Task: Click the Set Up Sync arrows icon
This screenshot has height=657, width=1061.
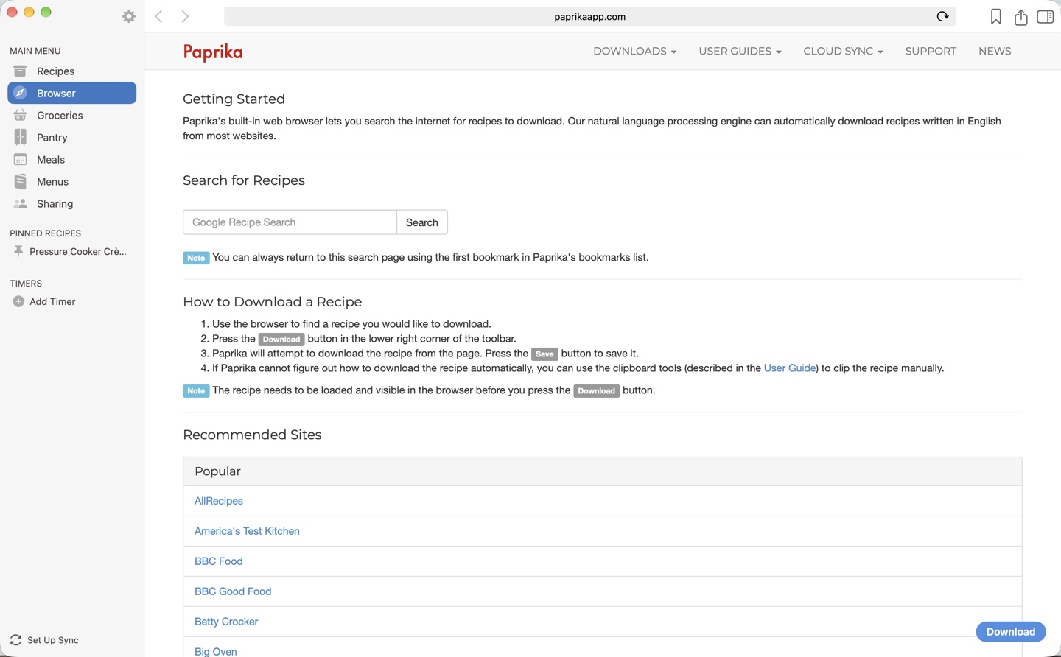Action: pos(15,640)
